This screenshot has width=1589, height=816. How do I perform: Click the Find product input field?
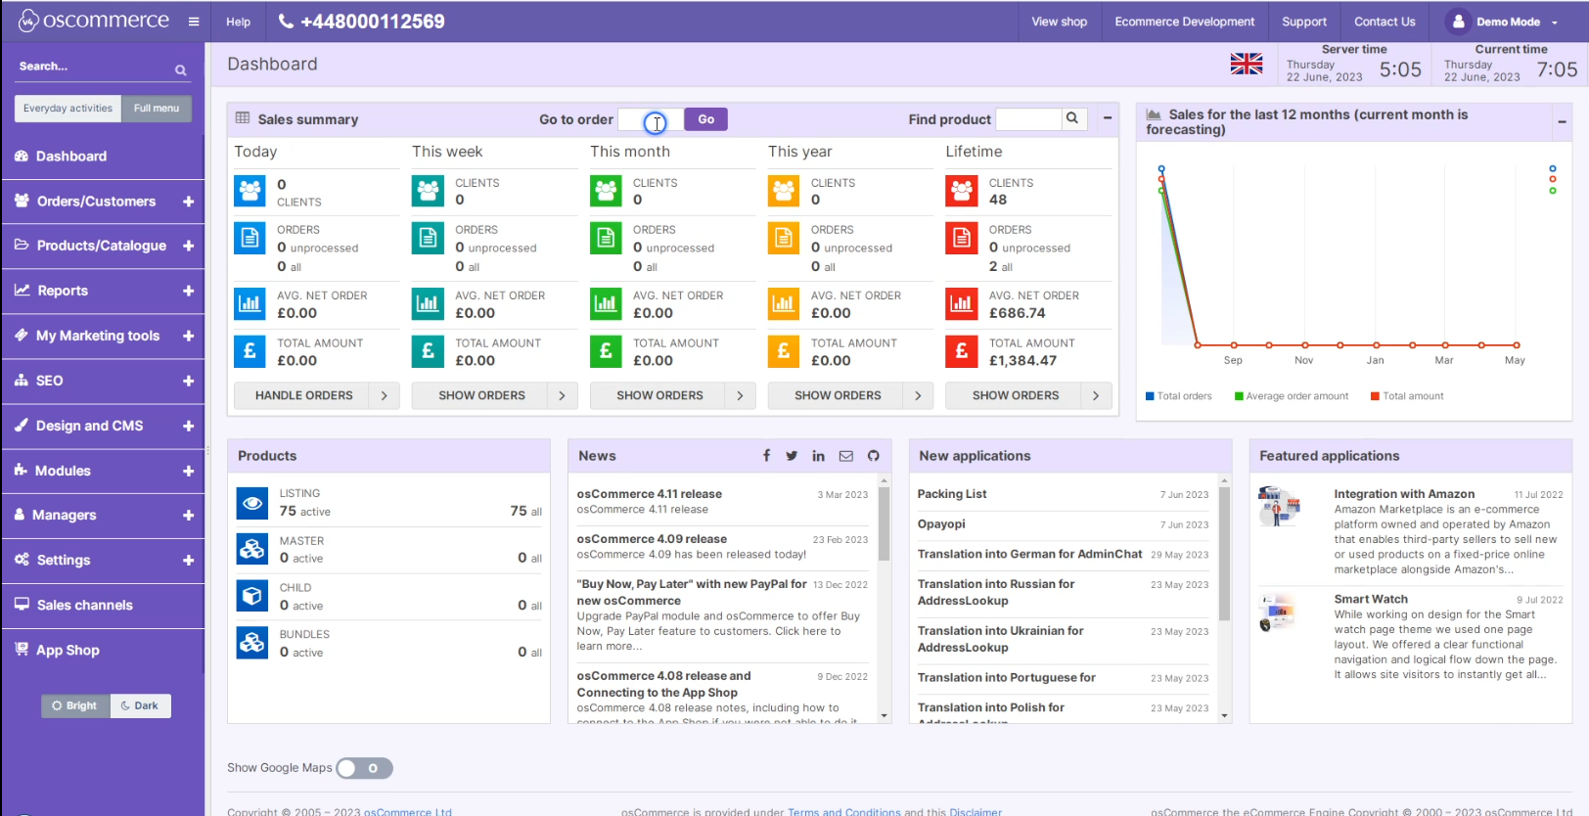click(x=1028, y=119)
